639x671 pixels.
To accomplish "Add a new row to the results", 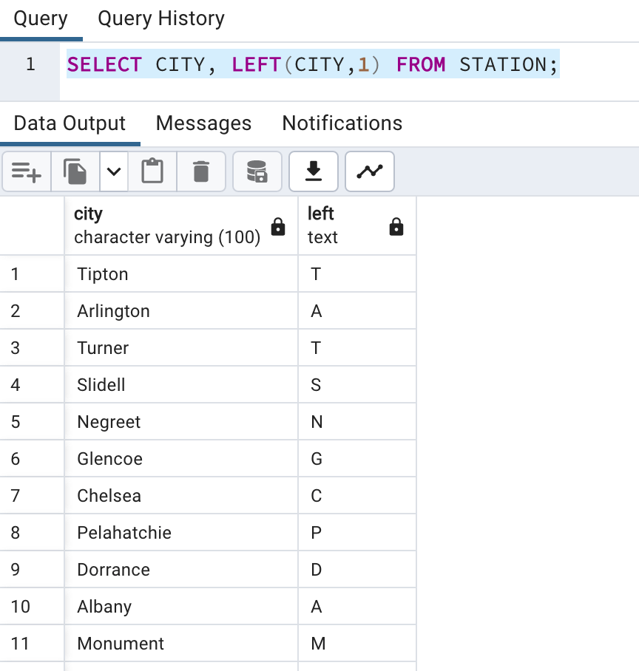I will (x=26, y=171).
